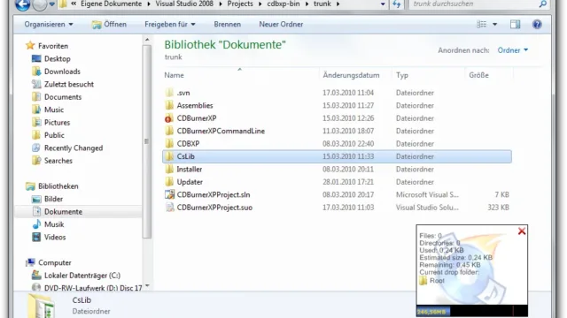
Task: Click the Root drop folder icon
Action: tap(423, 281)
